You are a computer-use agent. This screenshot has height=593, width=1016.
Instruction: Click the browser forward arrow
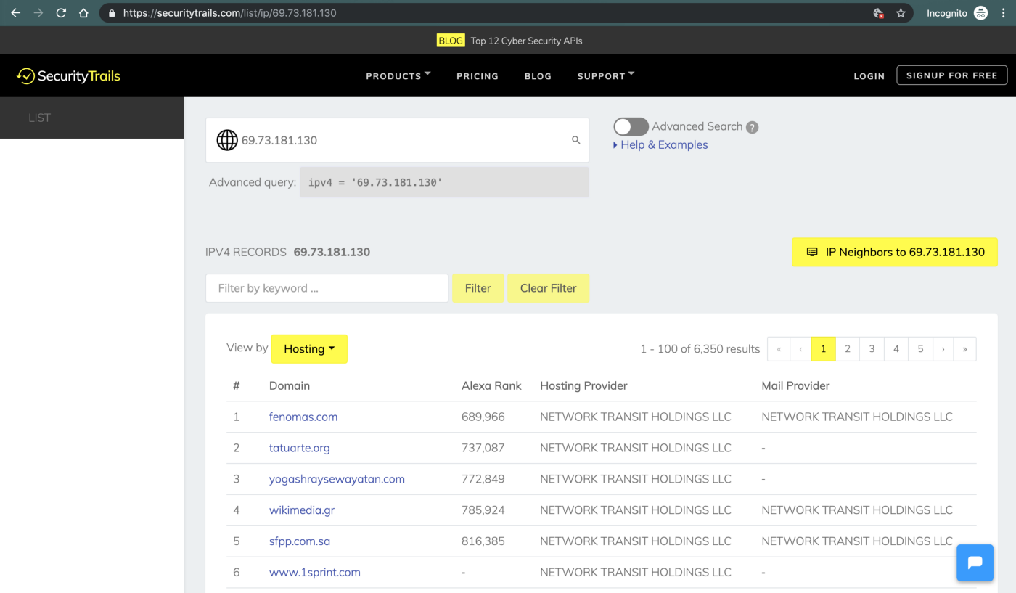[38, 13]
